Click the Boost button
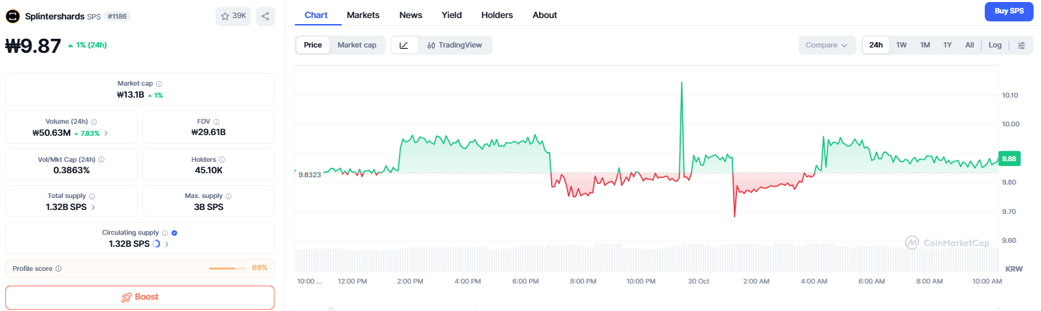 [x=140, y=297]
